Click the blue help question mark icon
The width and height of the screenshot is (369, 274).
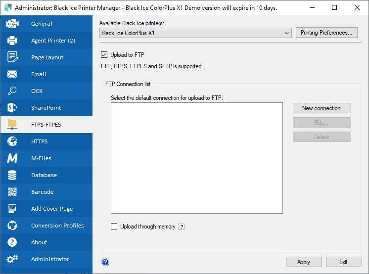[105, 262]
